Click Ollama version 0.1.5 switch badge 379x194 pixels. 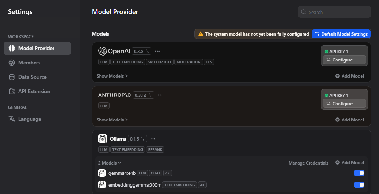137,139
